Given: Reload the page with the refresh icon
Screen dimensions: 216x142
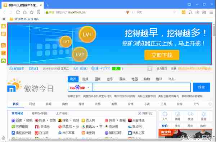Looking at the screenshot, I should [x=18, y=12].
